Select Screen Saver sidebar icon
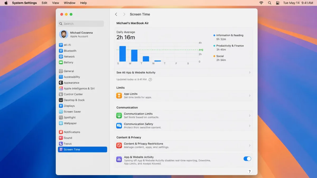Image resolution: width=317 pixels, height=178 pixels. pos(61,112)
